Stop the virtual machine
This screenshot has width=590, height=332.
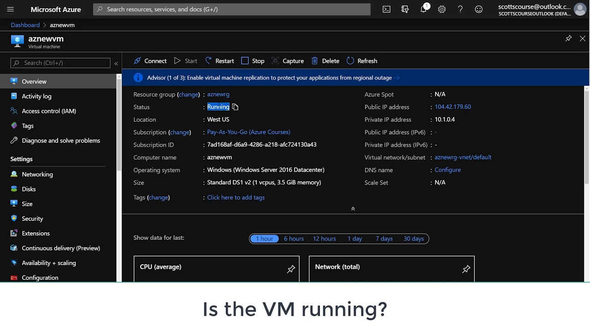pyautogui.click(x=253, y=61)
